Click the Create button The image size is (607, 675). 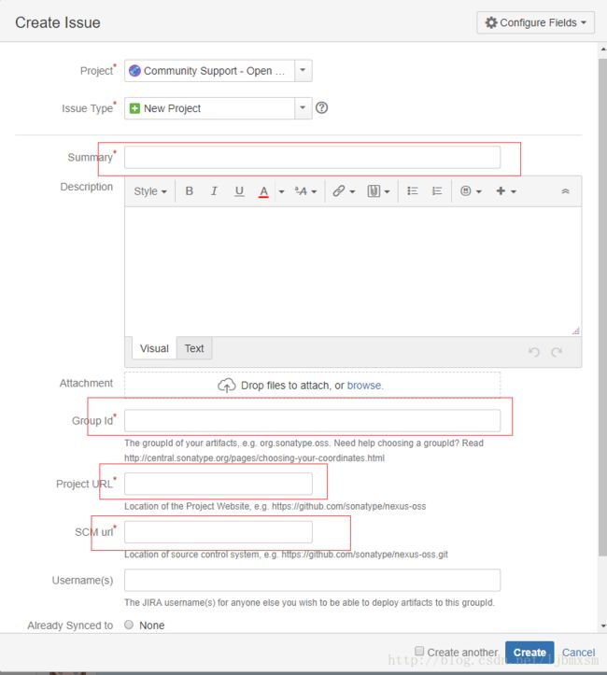coord(529,653)
